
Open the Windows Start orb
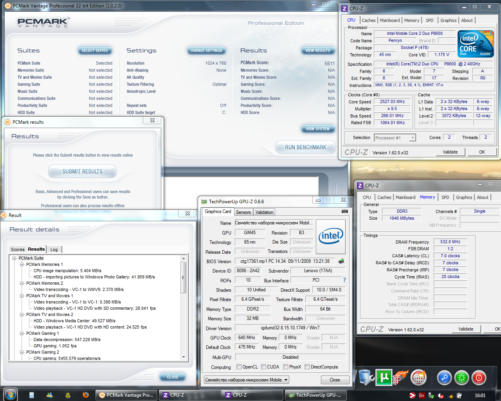click(x=10, y=394)
